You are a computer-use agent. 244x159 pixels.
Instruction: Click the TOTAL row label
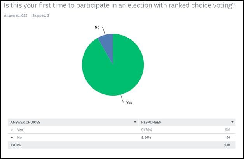16,145
